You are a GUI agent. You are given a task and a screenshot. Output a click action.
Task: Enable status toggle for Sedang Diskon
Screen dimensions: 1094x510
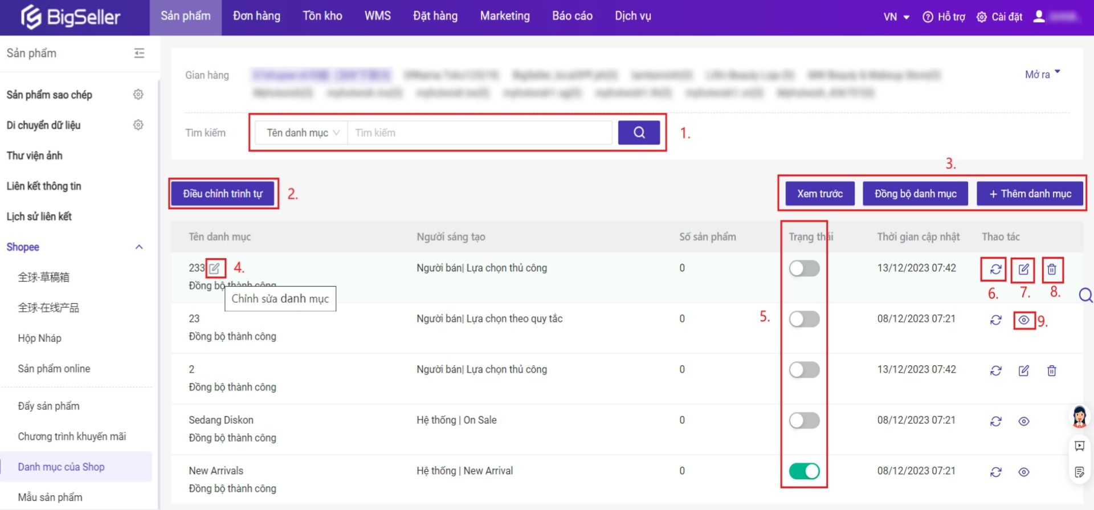804,421
